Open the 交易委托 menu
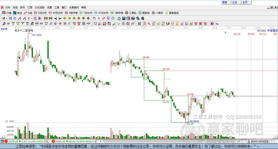Image resolution: width=278 pixels, height=149 pixels. point(74,7)
